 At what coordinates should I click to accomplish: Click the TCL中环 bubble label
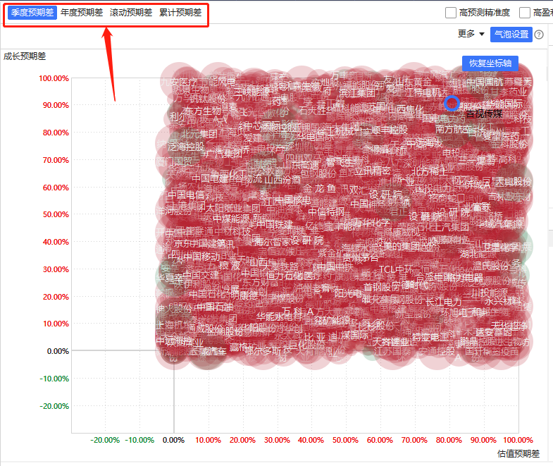[395, 270]
